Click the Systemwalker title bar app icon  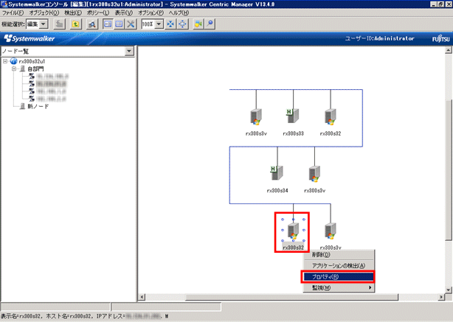pyautogui.click(x=4, y=4)
